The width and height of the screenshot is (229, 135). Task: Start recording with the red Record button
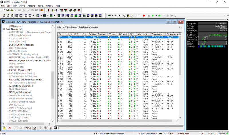[144, 15]
